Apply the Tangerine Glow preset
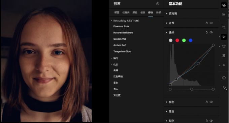 122,52
